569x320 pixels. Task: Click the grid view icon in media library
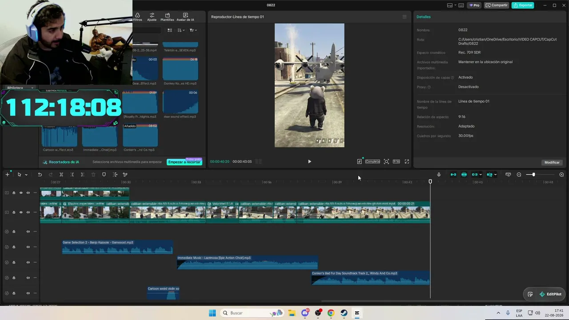tap(170, 30)
